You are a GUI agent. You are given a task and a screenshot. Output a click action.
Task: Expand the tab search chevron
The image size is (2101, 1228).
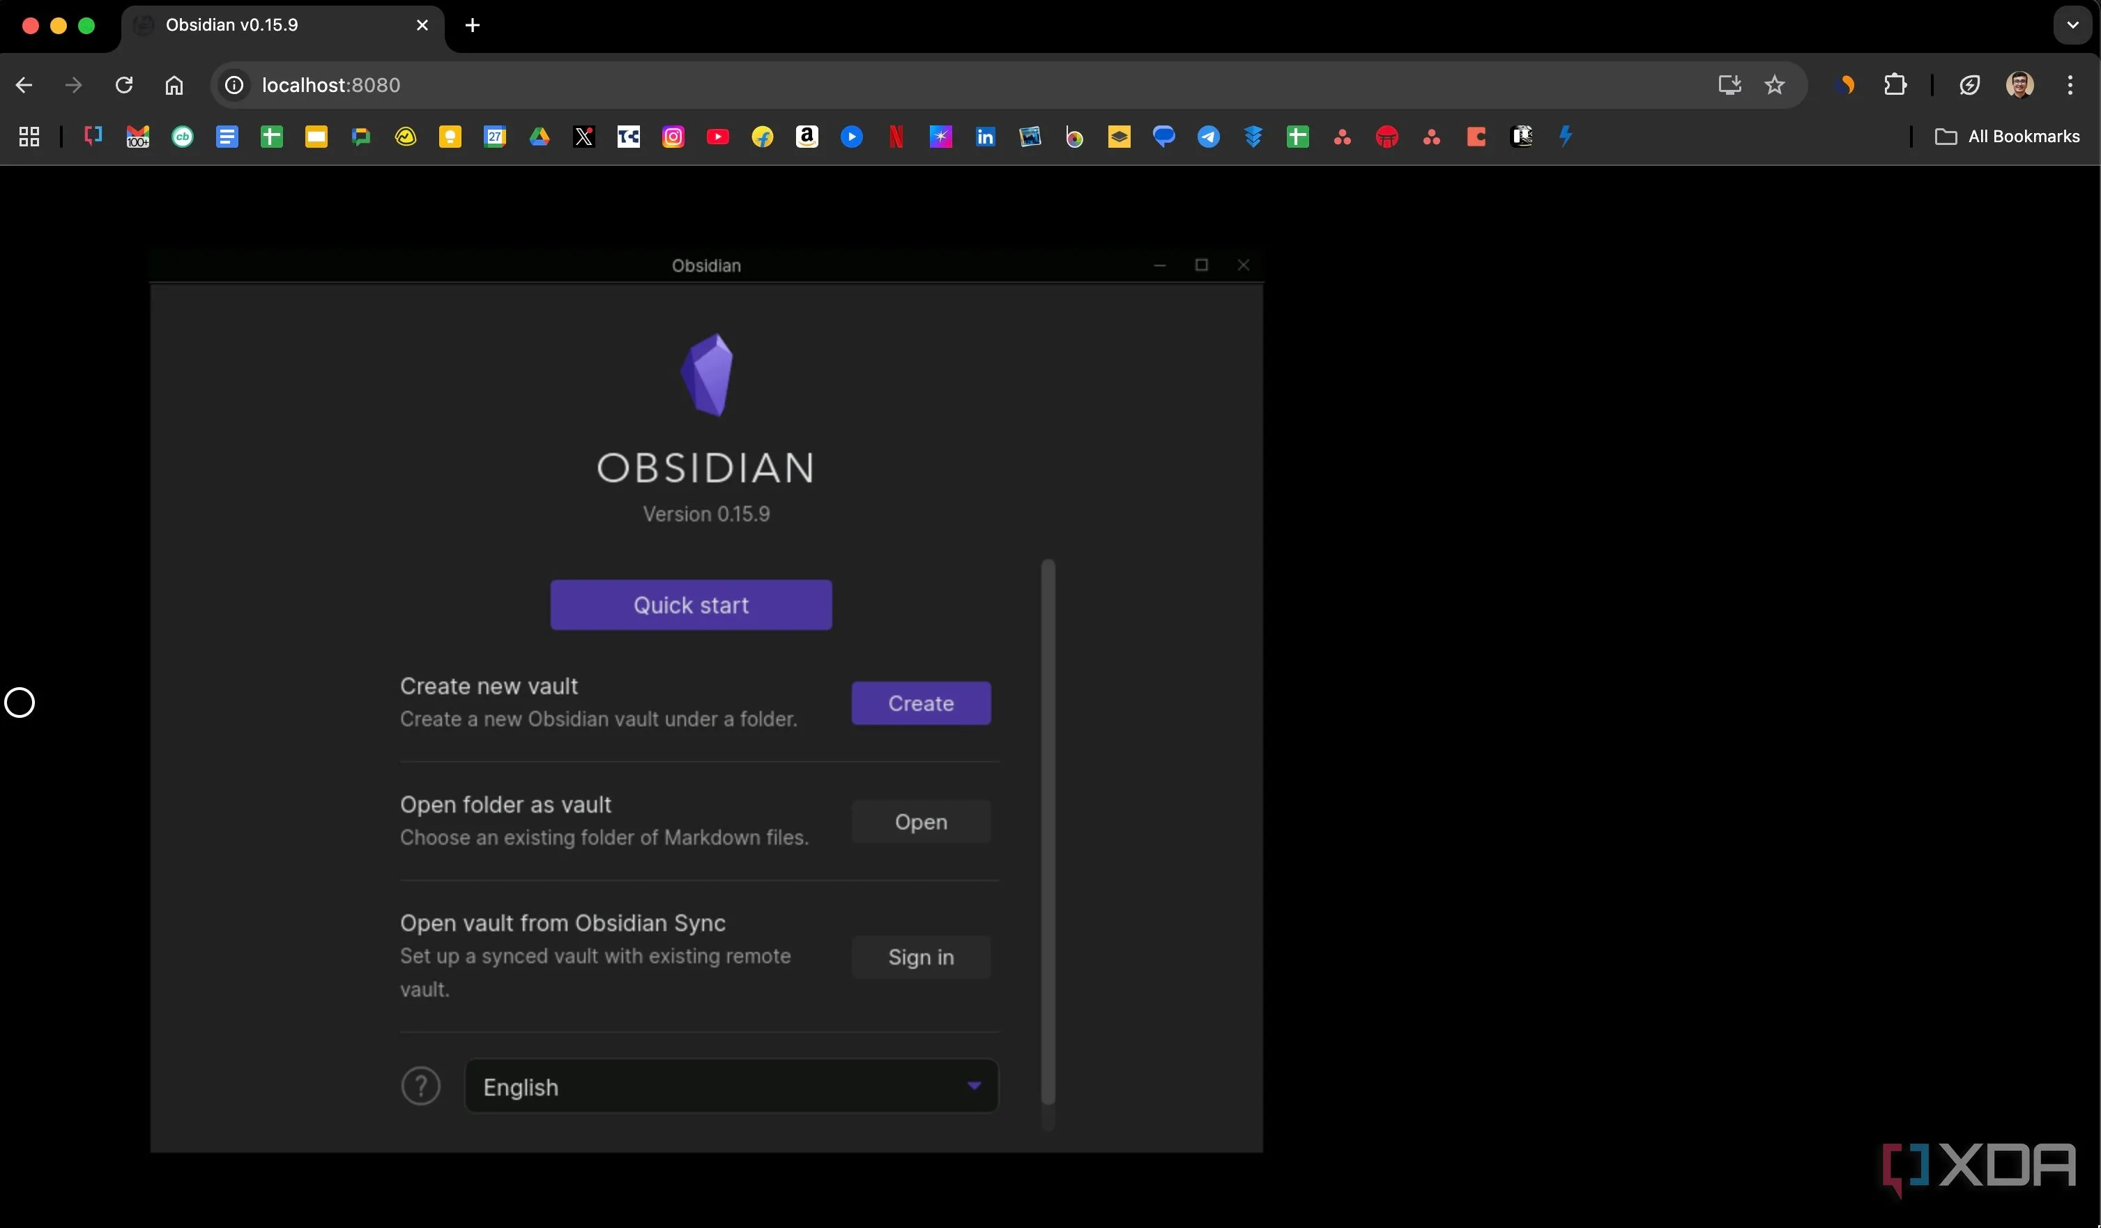click(x=2071, y=25)
